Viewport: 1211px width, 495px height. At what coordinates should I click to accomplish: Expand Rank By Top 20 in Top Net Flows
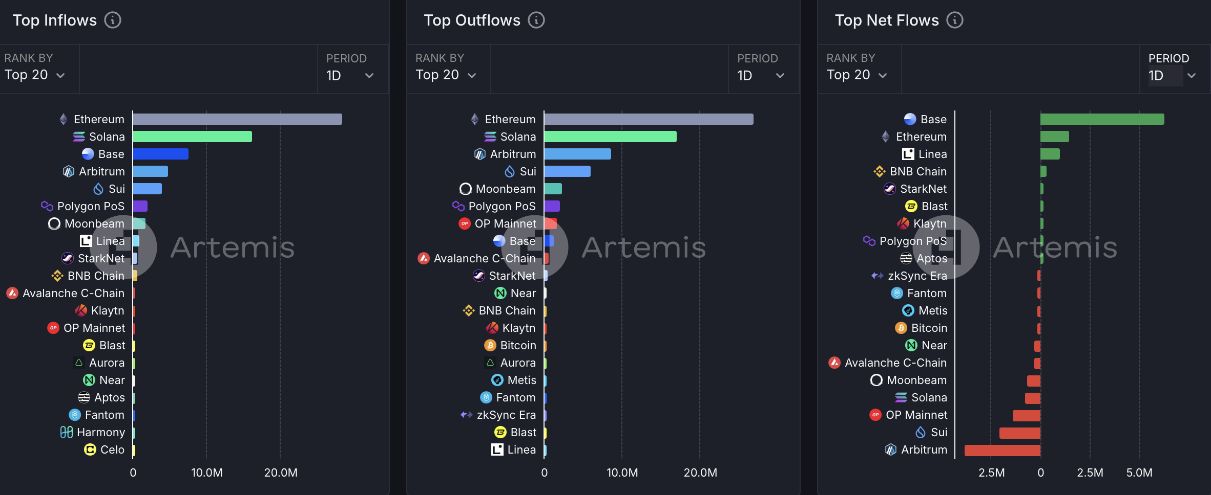(857, 75)
